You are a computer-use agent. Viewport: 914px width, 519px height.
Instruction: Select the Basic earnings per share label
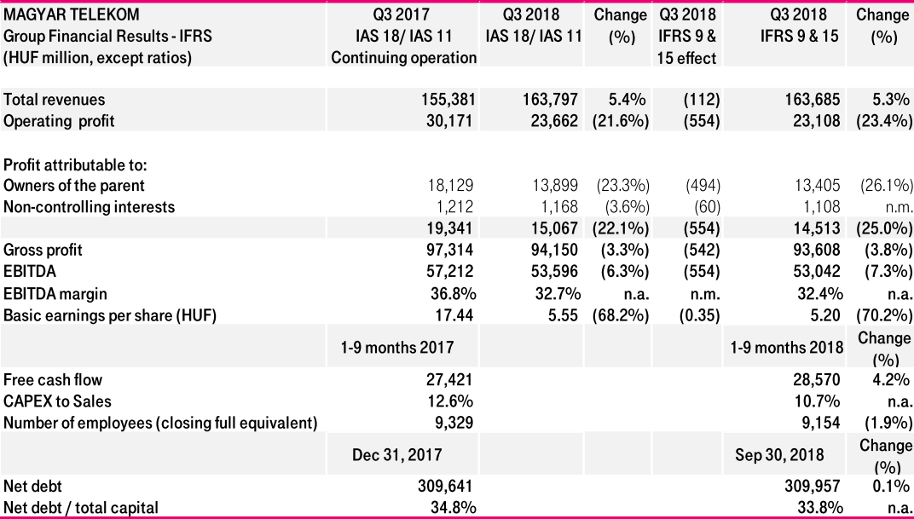click(x=110, y=314)
